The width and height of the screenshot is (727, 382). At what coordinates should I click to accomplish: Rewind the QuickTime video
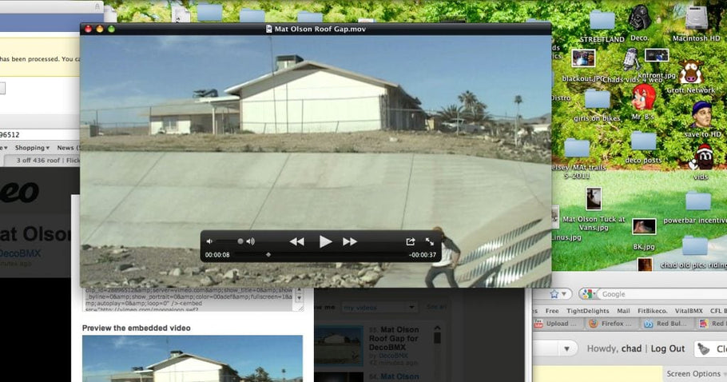pyautogui.click(x=297, y=241)
